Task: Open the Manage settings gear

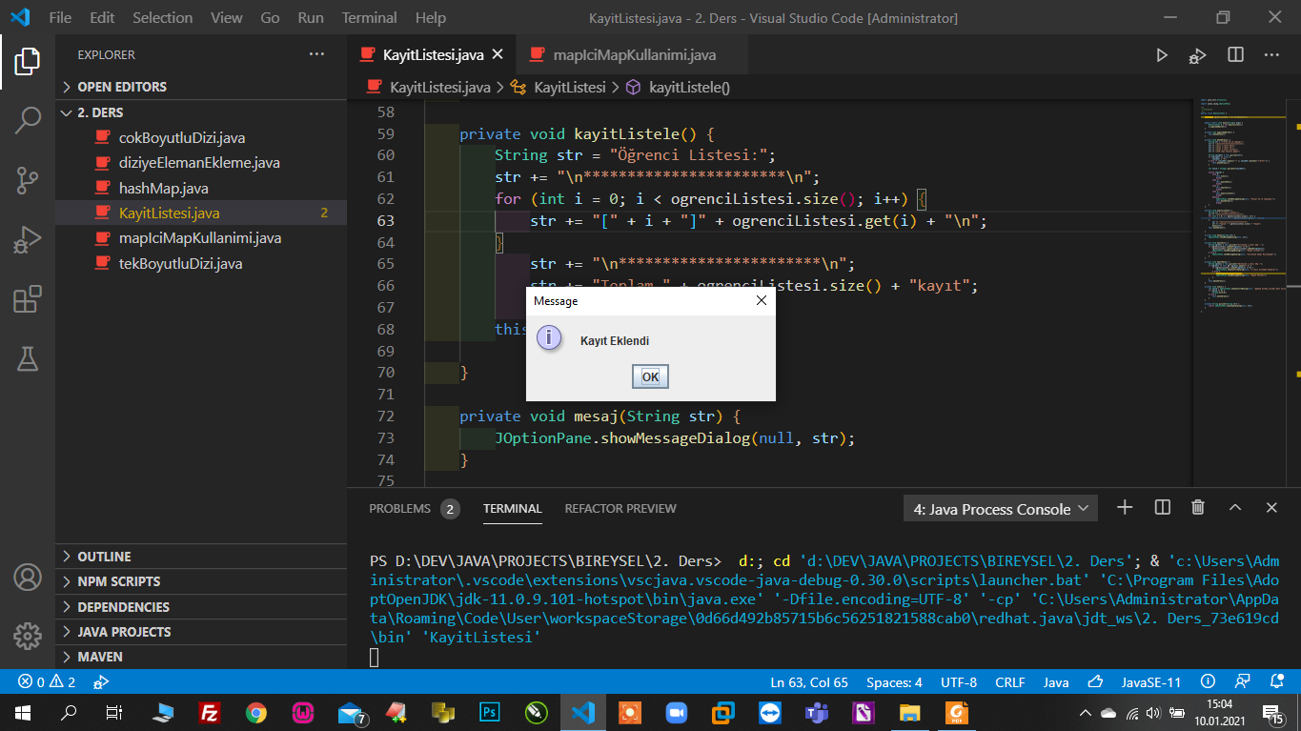Action: tap(28, 636)
